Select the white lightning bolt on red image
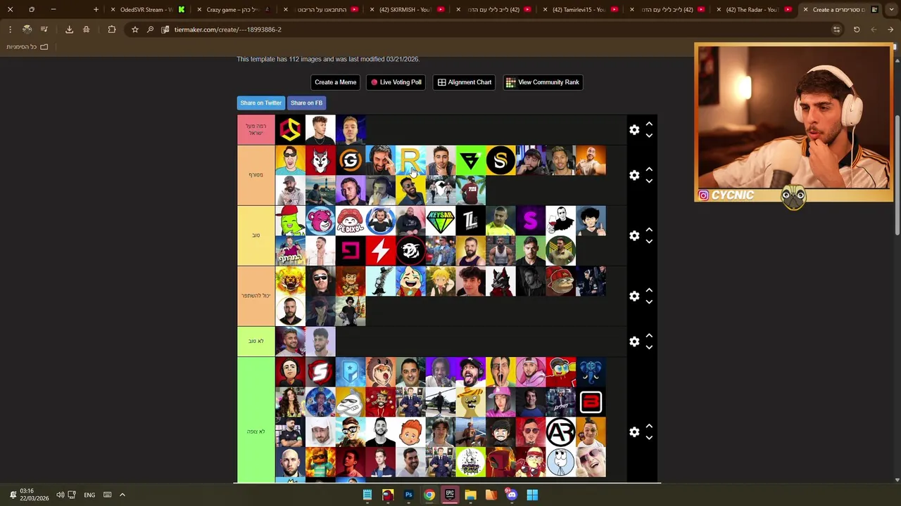This screenshot has width=901, height=506. coord(380,251)
